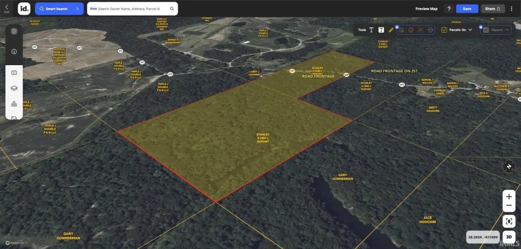This screenshot has height=249, width=521.
Task: Click the Share button
Action: pyautogui.click(x=492, y=9)
